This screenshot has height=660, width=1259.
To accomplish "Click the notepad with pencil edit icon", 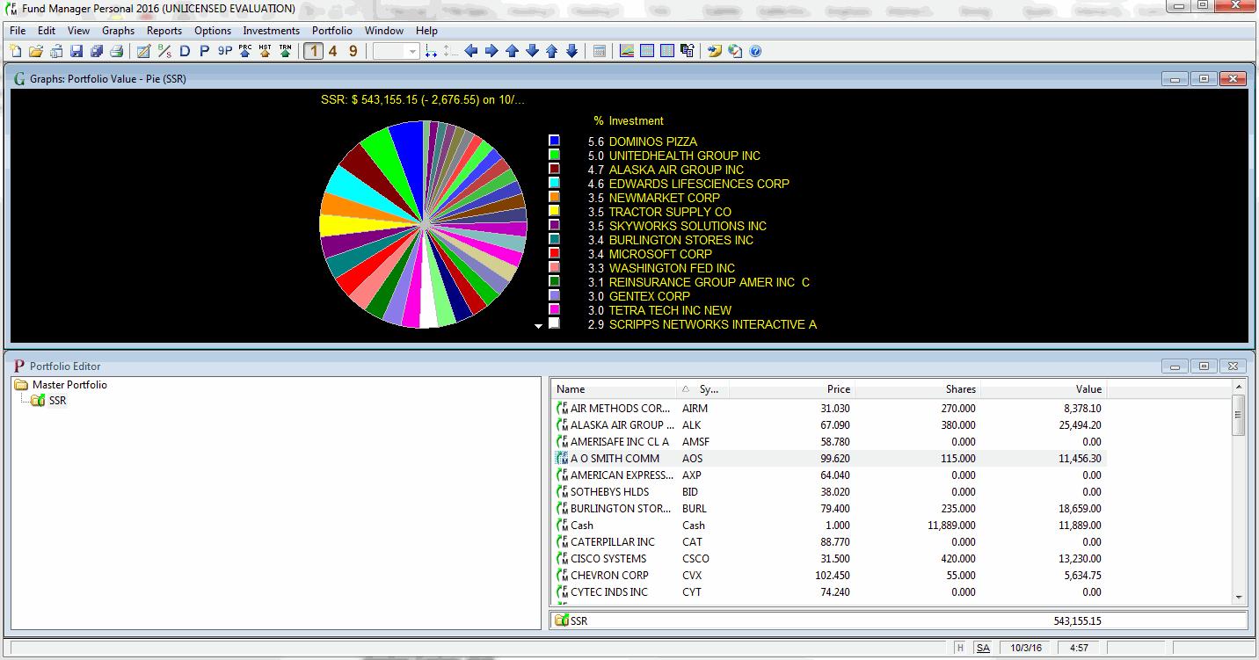I will coord(144,51).
